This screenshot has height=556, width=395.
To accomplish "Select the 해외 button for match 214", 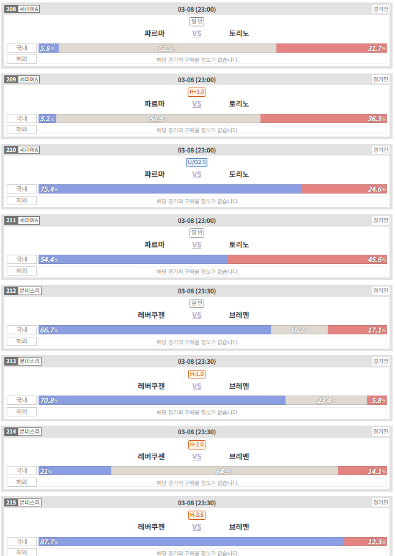I will pos(21,482).
